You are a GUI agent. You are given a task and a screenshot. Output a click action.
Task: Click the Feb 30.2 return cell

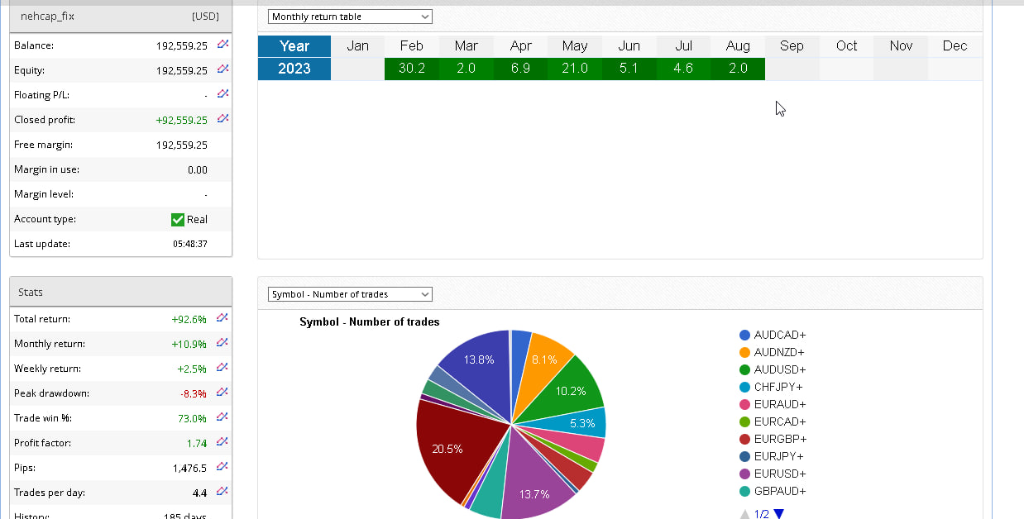(x=411, y=69)
